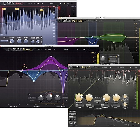Go to next preset in Pro-MB

134,21
